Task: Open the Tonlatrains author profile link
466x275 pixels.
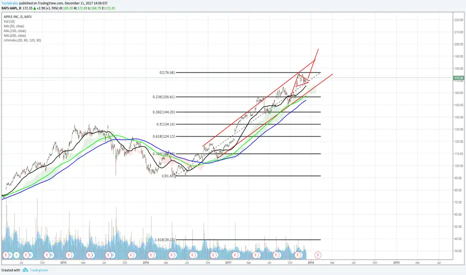Action: [x=10, y=3]
